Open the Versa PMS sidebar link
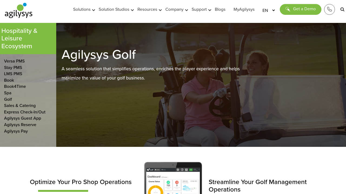The width and height of the screenshot is (346, 194). [14, 61]
